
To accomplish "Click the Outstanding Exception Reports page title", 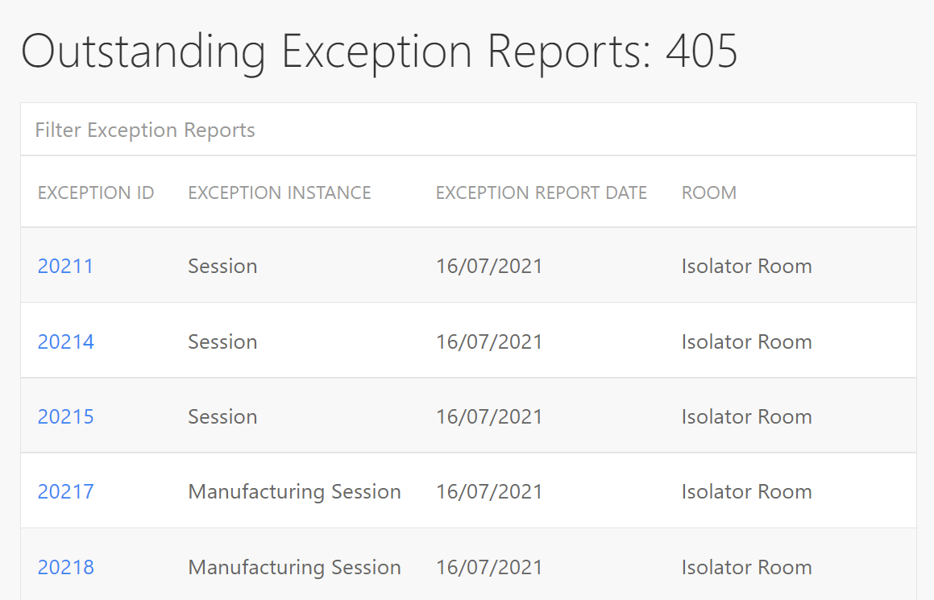I will (x=380, y=52).
